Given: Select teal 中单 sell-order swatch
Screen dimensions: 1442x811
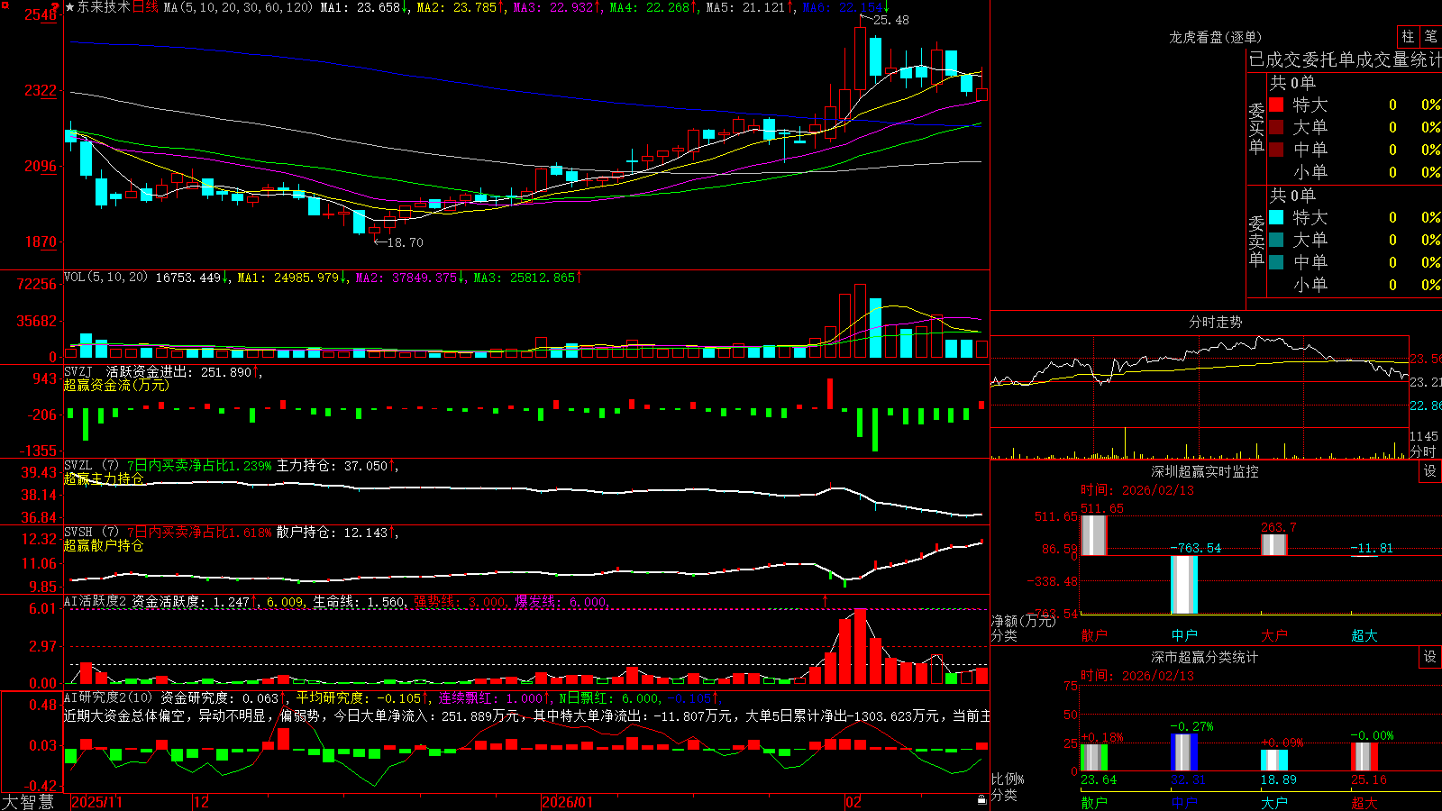Looking at the screenshot, I should coord(1276,262).
